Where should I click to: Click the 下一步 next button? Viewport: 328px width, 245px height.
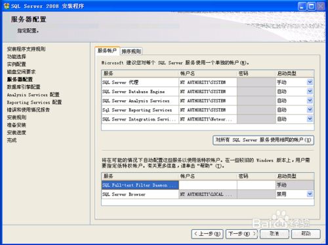point(241,234)
